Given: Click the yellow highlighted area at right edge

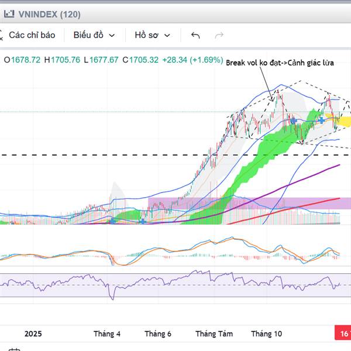Looking at the screenshot, I should [344, 121].
